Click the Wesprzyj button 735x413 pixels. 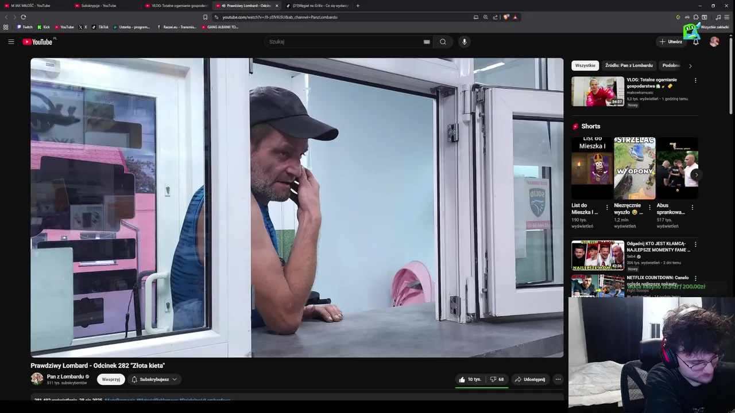pos(111,379)
